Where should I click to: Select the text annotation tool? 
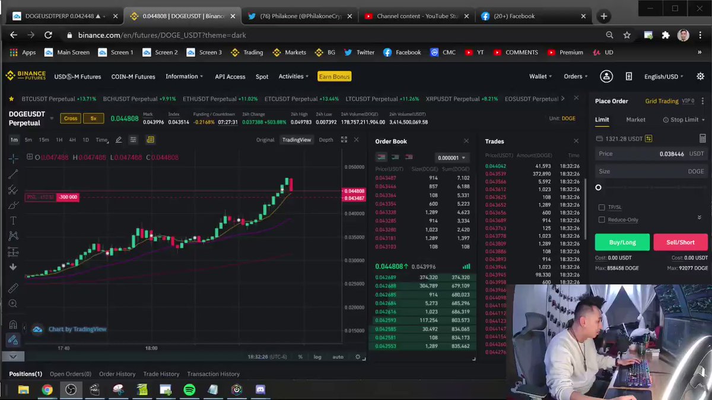(x=13, y=220)
